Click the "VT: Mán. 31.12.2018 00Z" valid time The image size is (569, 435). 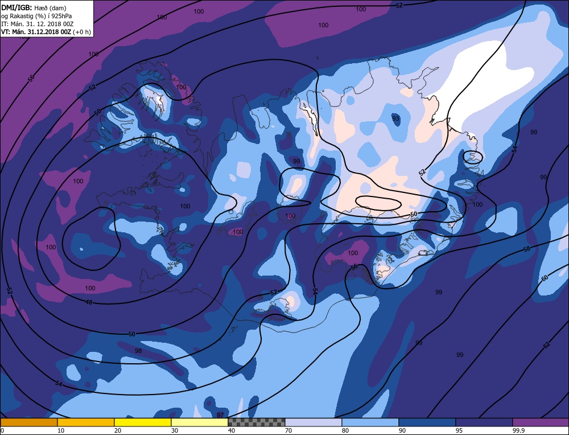point(36,32)
